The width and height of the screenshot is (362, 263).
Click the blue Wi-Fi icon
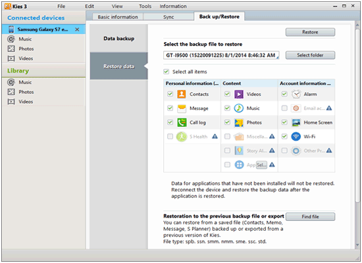[x=296, y=137]
